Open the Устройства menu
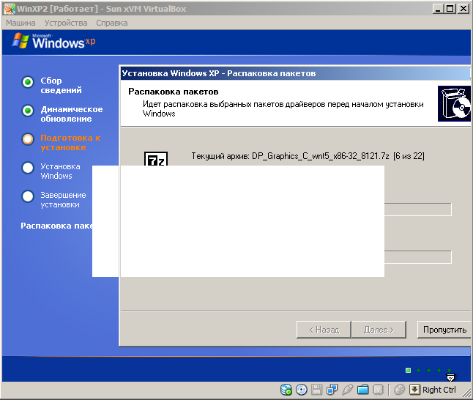Screen dimensions: 473x400 pos(66,23)
